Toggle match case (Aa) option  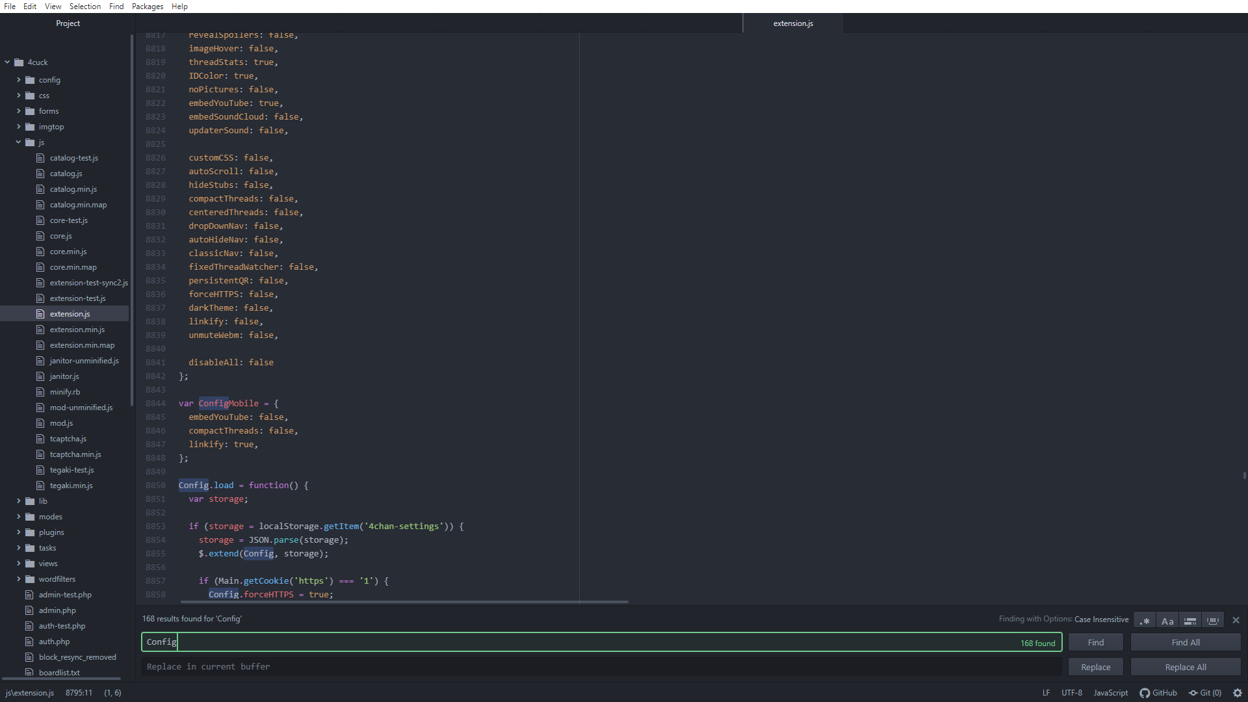[1167, 621]
